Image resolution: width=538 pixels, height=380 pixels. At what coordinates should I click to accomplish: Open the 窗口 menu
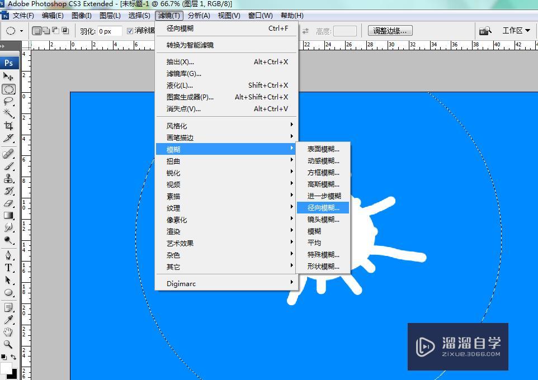(260, 15)
